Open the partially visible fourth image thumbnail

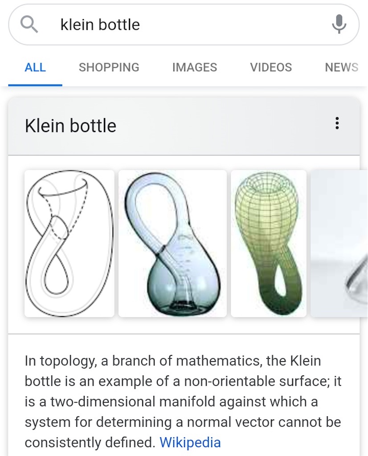tap(339, 244)
